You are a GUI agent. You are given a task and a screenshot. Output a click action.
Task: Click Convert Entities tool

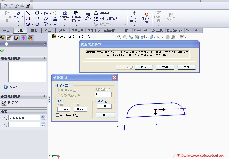click(76, 17)
